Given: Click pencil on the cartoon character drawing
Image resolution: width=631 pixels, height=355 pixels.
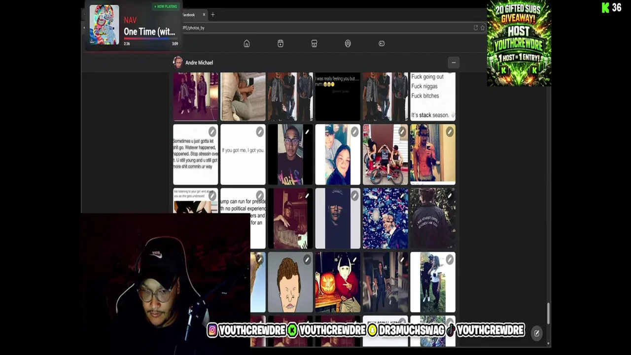Looking at the screenshot, I should tap(307, 259).
